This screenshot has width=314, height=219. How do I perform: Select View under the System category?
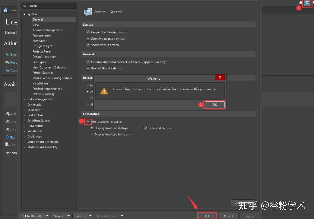[35, 25]
